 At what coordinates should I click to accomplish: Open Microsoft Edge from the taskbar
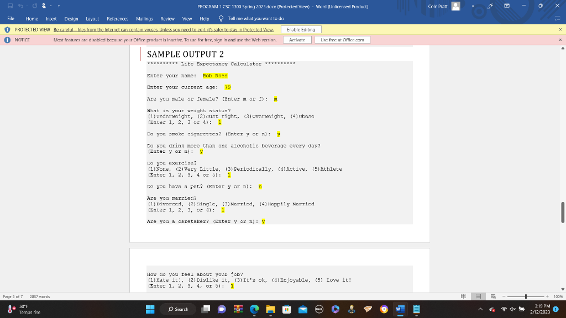tap(253, 309)
